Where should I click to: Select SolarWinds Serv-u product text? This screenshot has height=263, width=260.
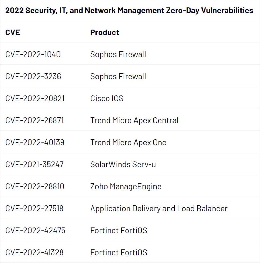point(123,164)
